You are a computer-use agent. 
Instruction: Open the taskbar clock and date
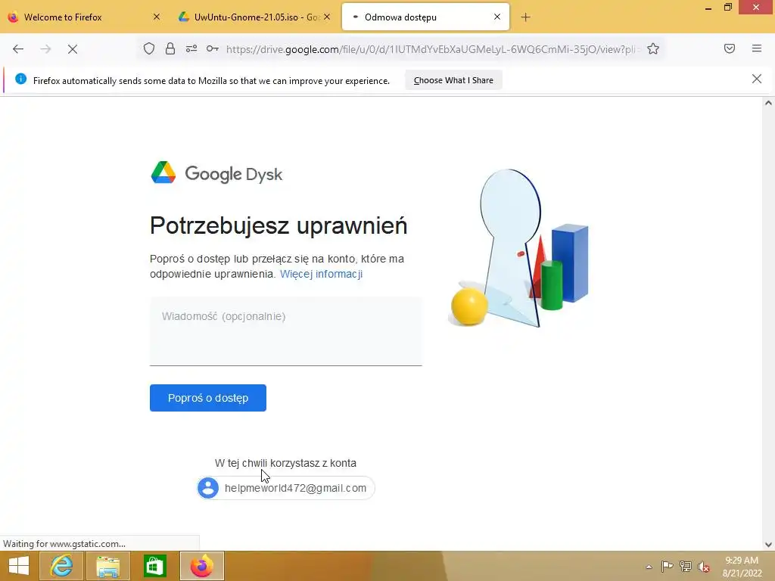[742, 567]
